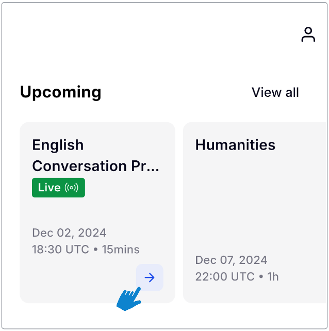Tap the green Live badge
The height and width of the screenshot is (331, 329).
(x=58, y=188)
